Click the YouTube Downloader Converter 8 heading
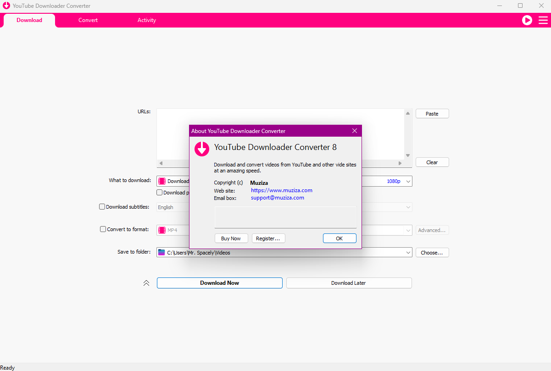 tap(275, 147)
